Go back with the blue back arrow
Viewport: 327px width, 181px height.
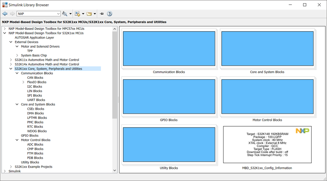point(5,14)
